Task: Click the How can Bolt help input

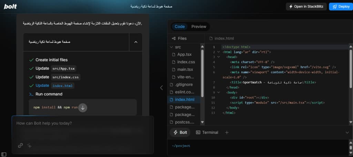Action: click(83, 123)
